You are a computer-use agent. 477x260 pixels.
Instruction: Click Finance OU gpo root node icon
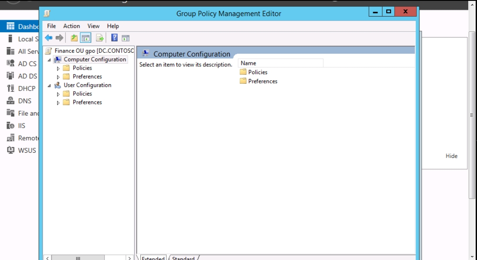pos(48,51)
